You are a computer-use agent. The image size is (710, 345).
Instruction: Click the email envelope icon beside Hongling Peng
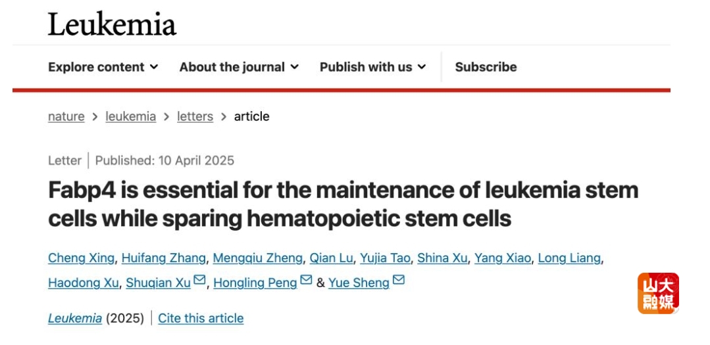(306, 280)
